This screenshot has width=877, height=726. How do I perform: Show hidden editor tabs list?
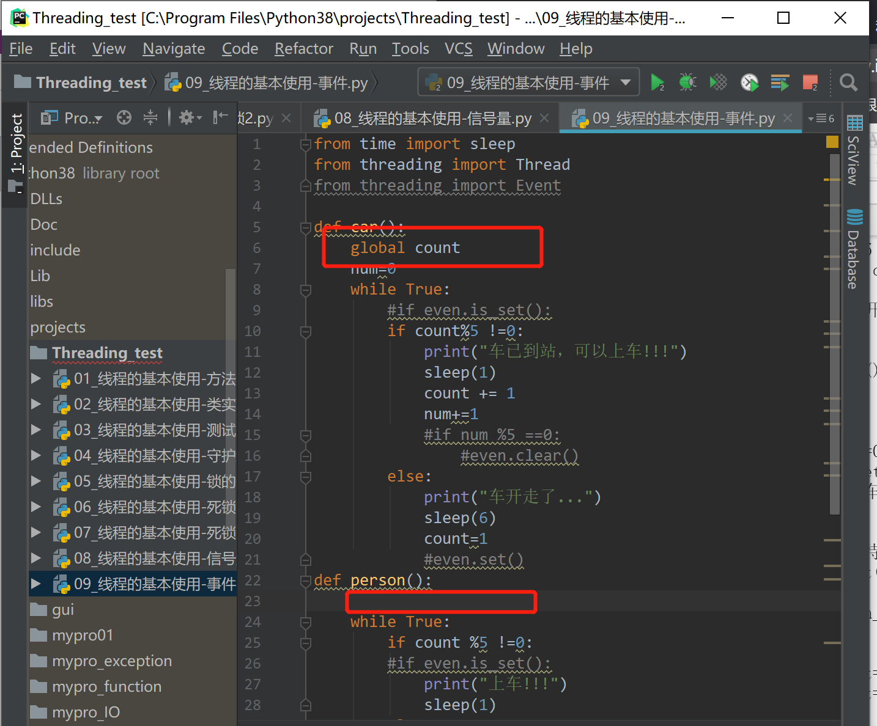[x=821, y=118]
